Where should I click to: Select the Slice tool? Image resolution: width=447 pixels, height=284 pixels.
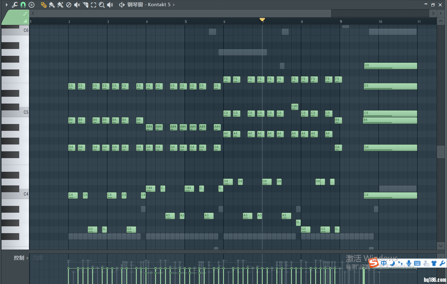[85, 5]
